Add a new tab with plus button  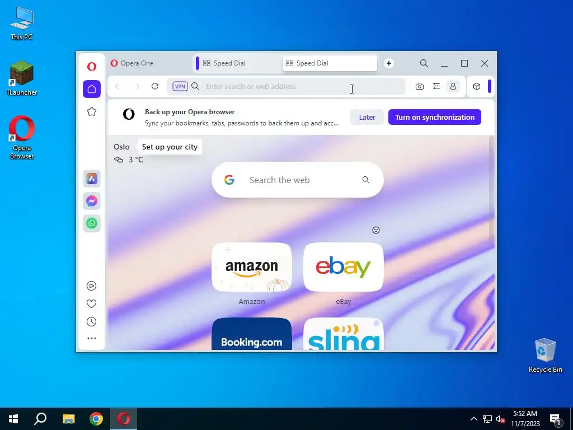(389, 63)
